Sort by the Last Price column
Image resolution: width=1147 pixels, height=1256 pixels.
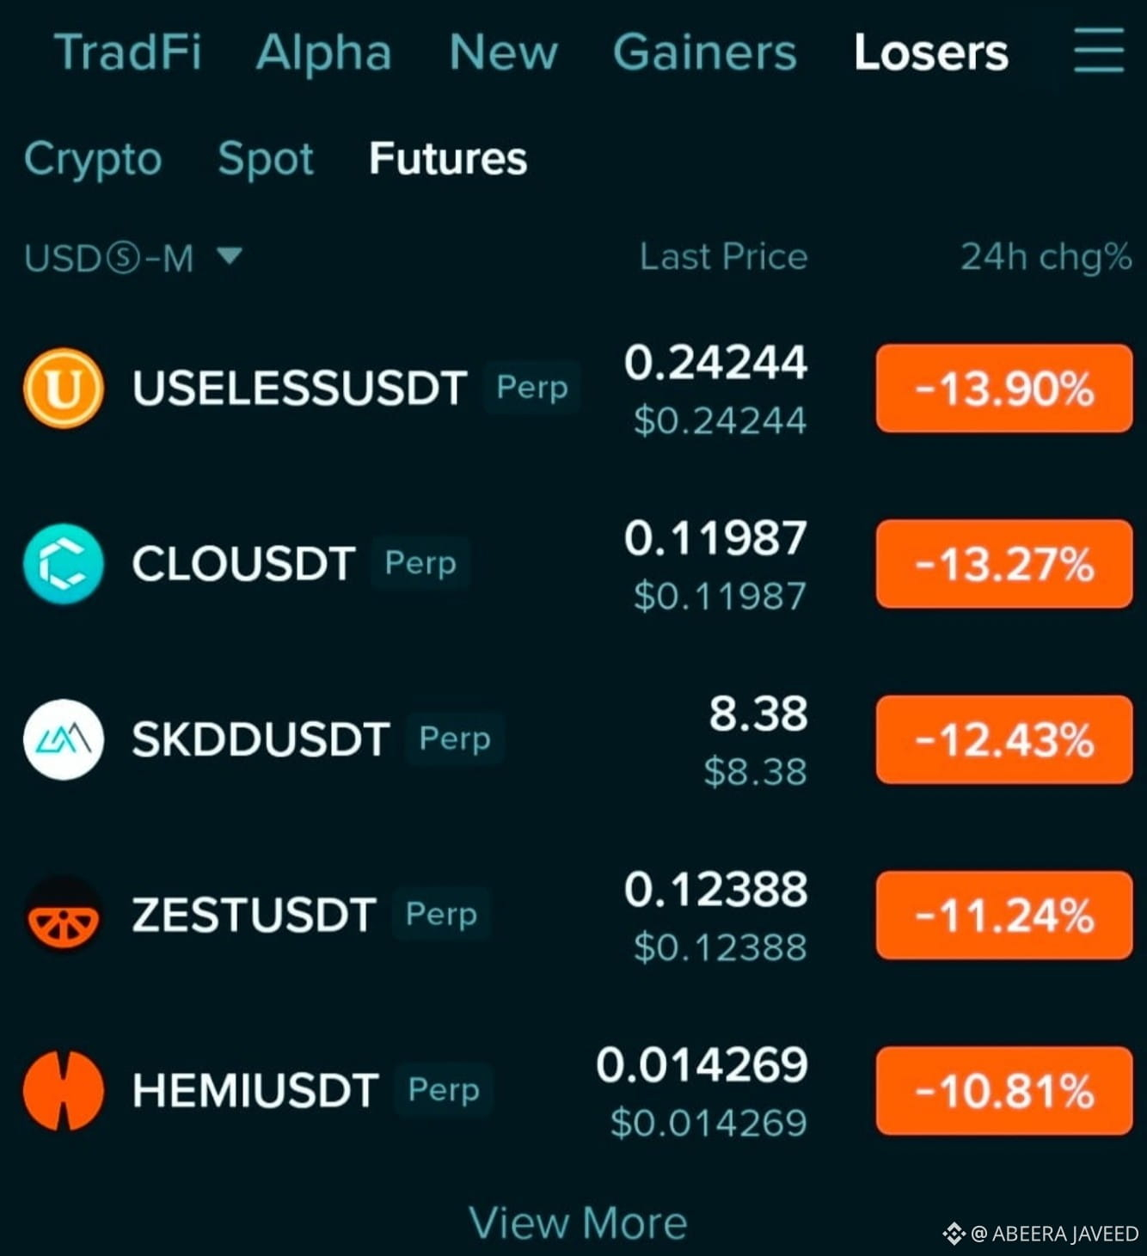(723, 256)
